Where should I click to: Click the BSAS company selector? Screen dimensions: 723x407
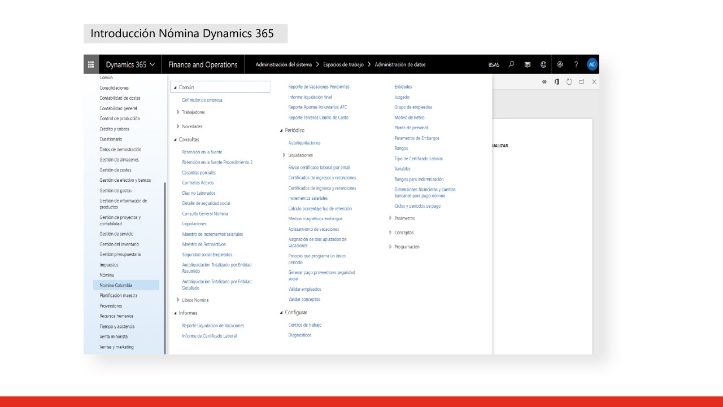(494, 65)
